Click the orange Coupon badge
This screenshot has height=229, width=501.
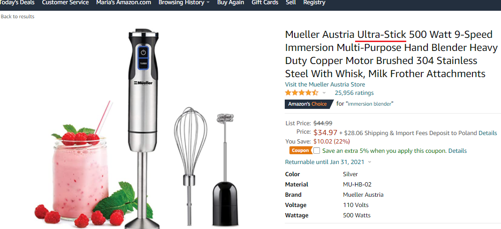(301, 150)
